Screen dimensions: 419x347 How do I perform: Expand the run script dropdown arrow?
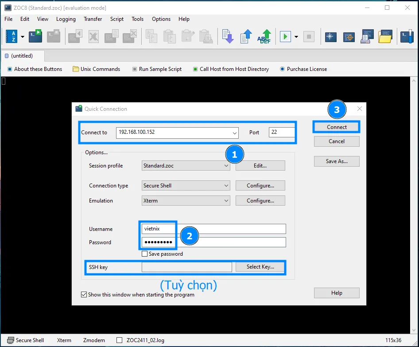click(x=296, y=37)
